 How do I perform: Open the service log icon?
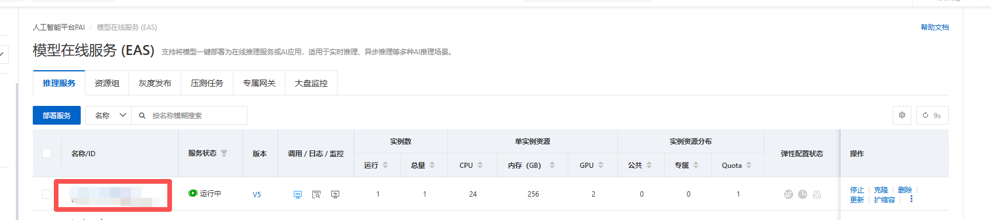coord(316,194)
